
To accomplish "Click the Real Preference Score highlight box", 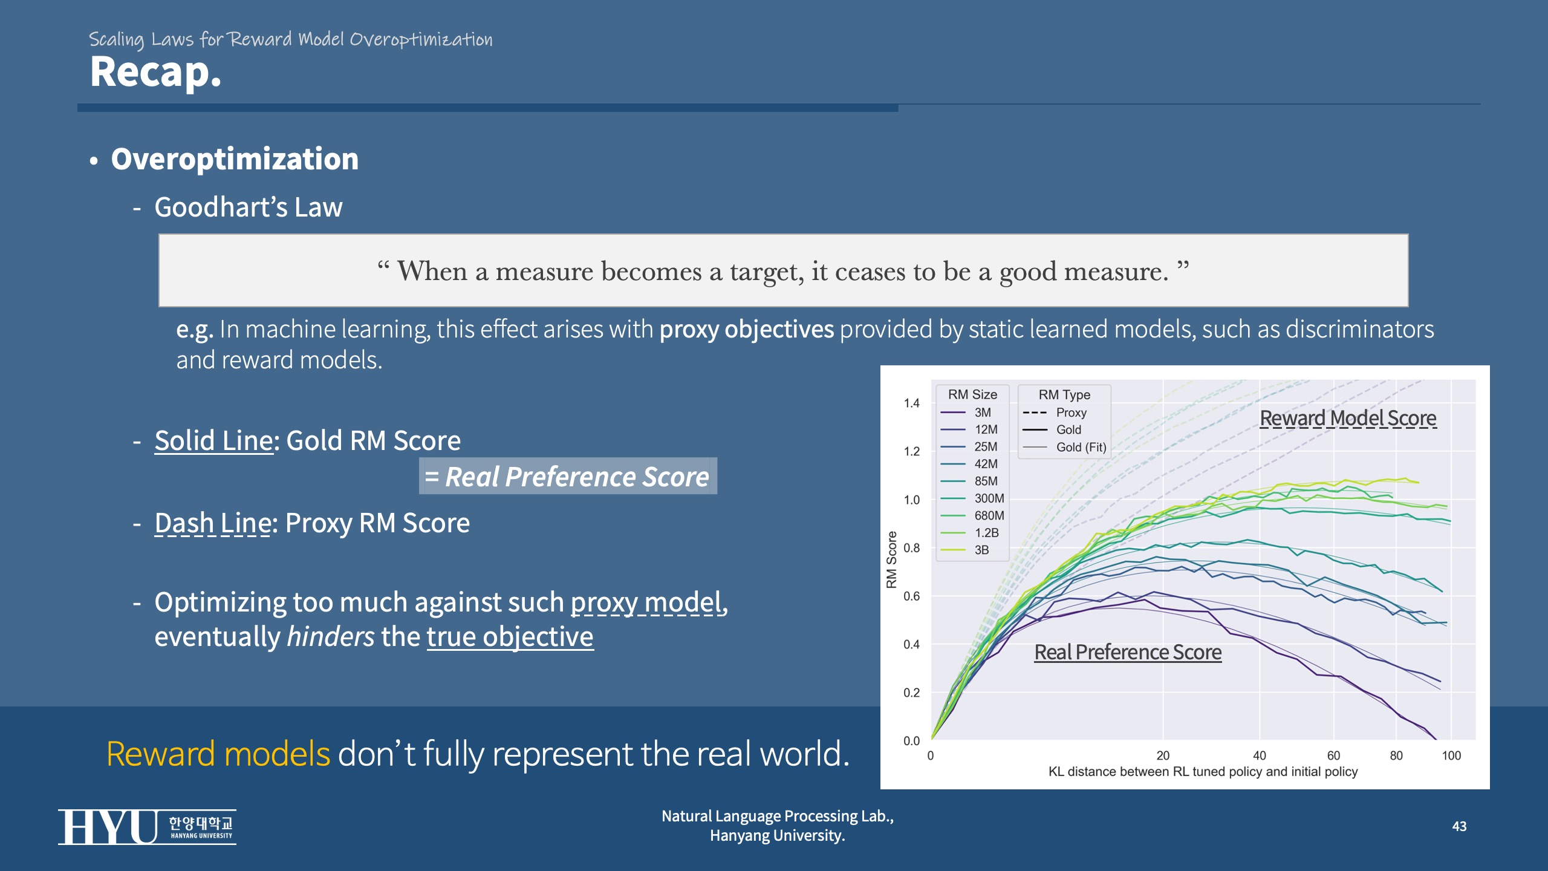I will (567, 477).
